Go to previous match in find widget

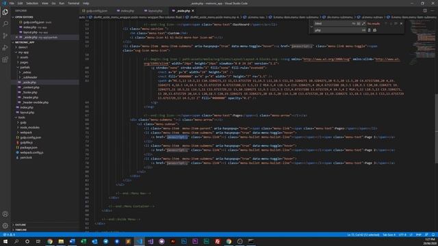[386, 24]
